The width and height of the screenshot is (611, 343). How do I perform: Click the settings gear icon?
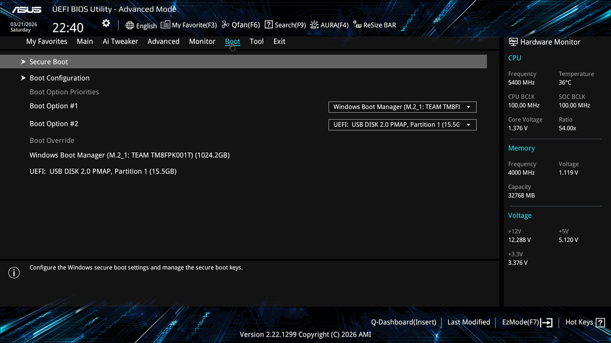coord(106,23)
